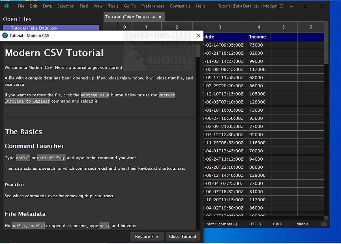341x244 pixels.
Task: Click the Income cell 88000
Action: [259, 167]
